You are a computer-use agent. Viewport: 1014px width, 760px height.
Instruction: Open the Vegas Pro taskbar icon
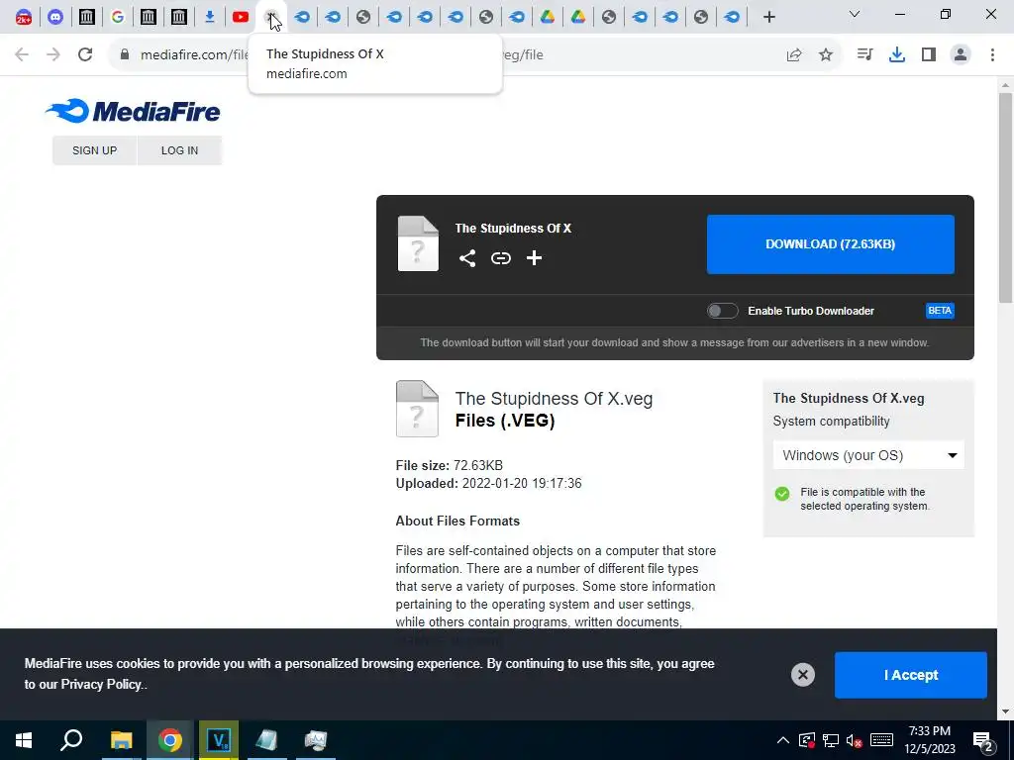pos(219,740)
